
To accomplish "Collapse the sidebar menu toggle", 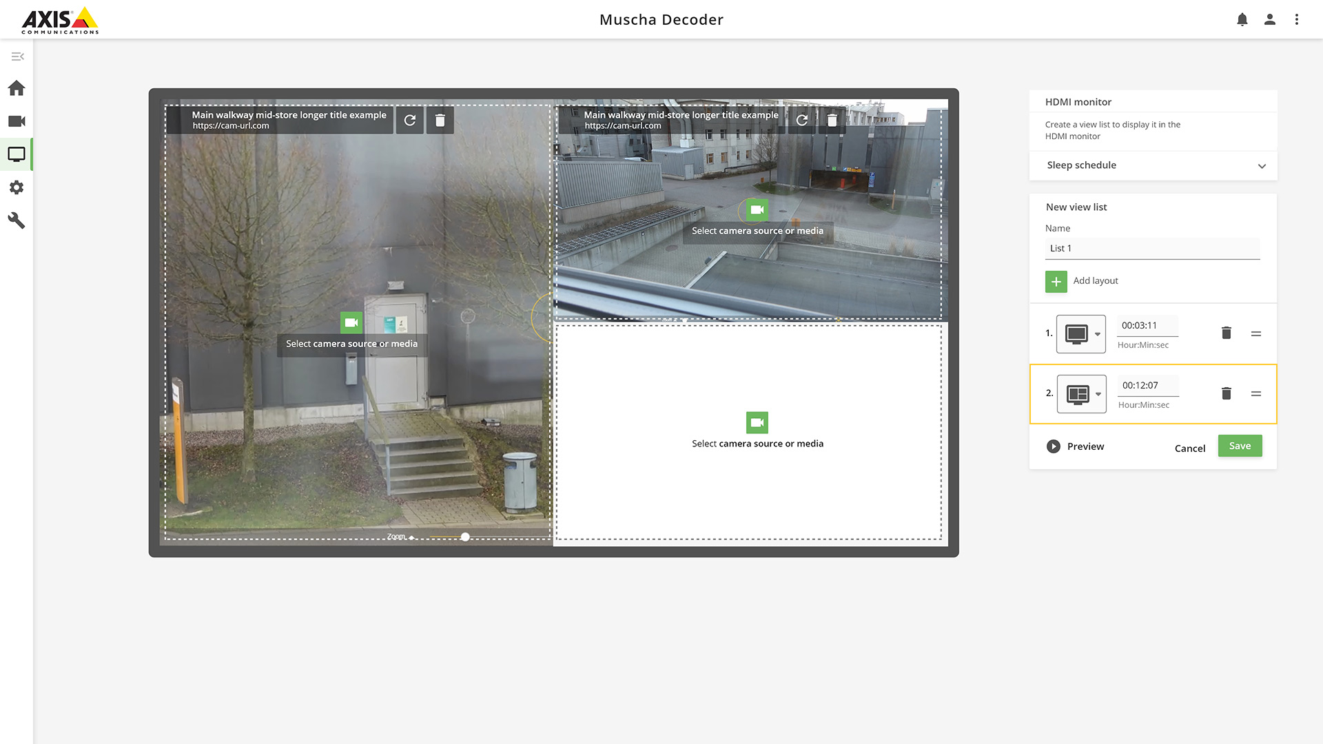I will coord(17,56).
